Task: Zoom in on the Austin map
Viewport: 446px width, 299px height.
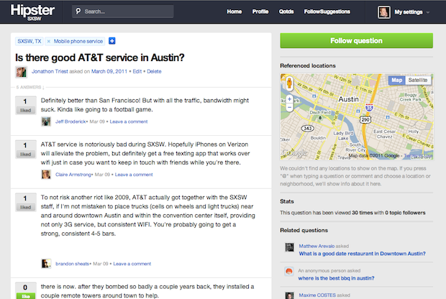Action: (289, 99)
